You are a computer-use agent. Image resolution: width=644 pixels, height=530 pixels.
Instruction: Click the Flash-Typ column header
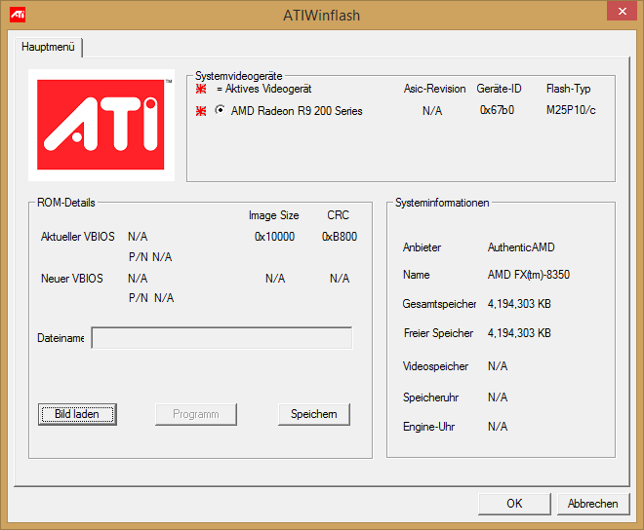pos(569,89)
